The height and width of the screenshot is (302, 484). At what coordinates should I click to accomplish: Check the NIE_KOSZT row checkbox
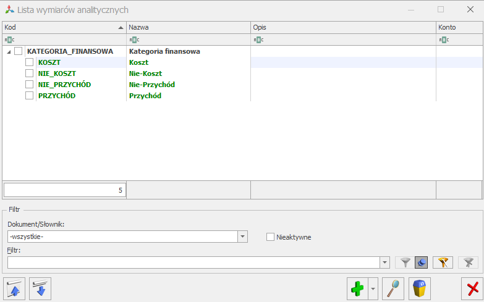click(29, 73)
